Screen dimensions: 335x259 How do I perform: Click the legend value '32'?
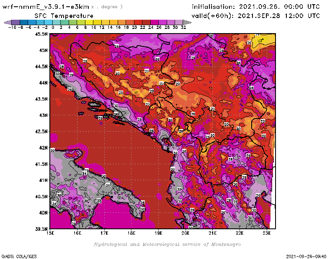click(x=183, y=27)
